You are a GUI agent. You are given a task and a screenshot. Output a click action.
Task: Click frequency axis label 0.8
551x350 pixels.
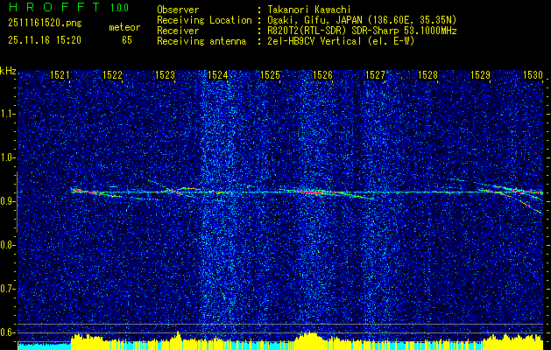tap(8, 245)
